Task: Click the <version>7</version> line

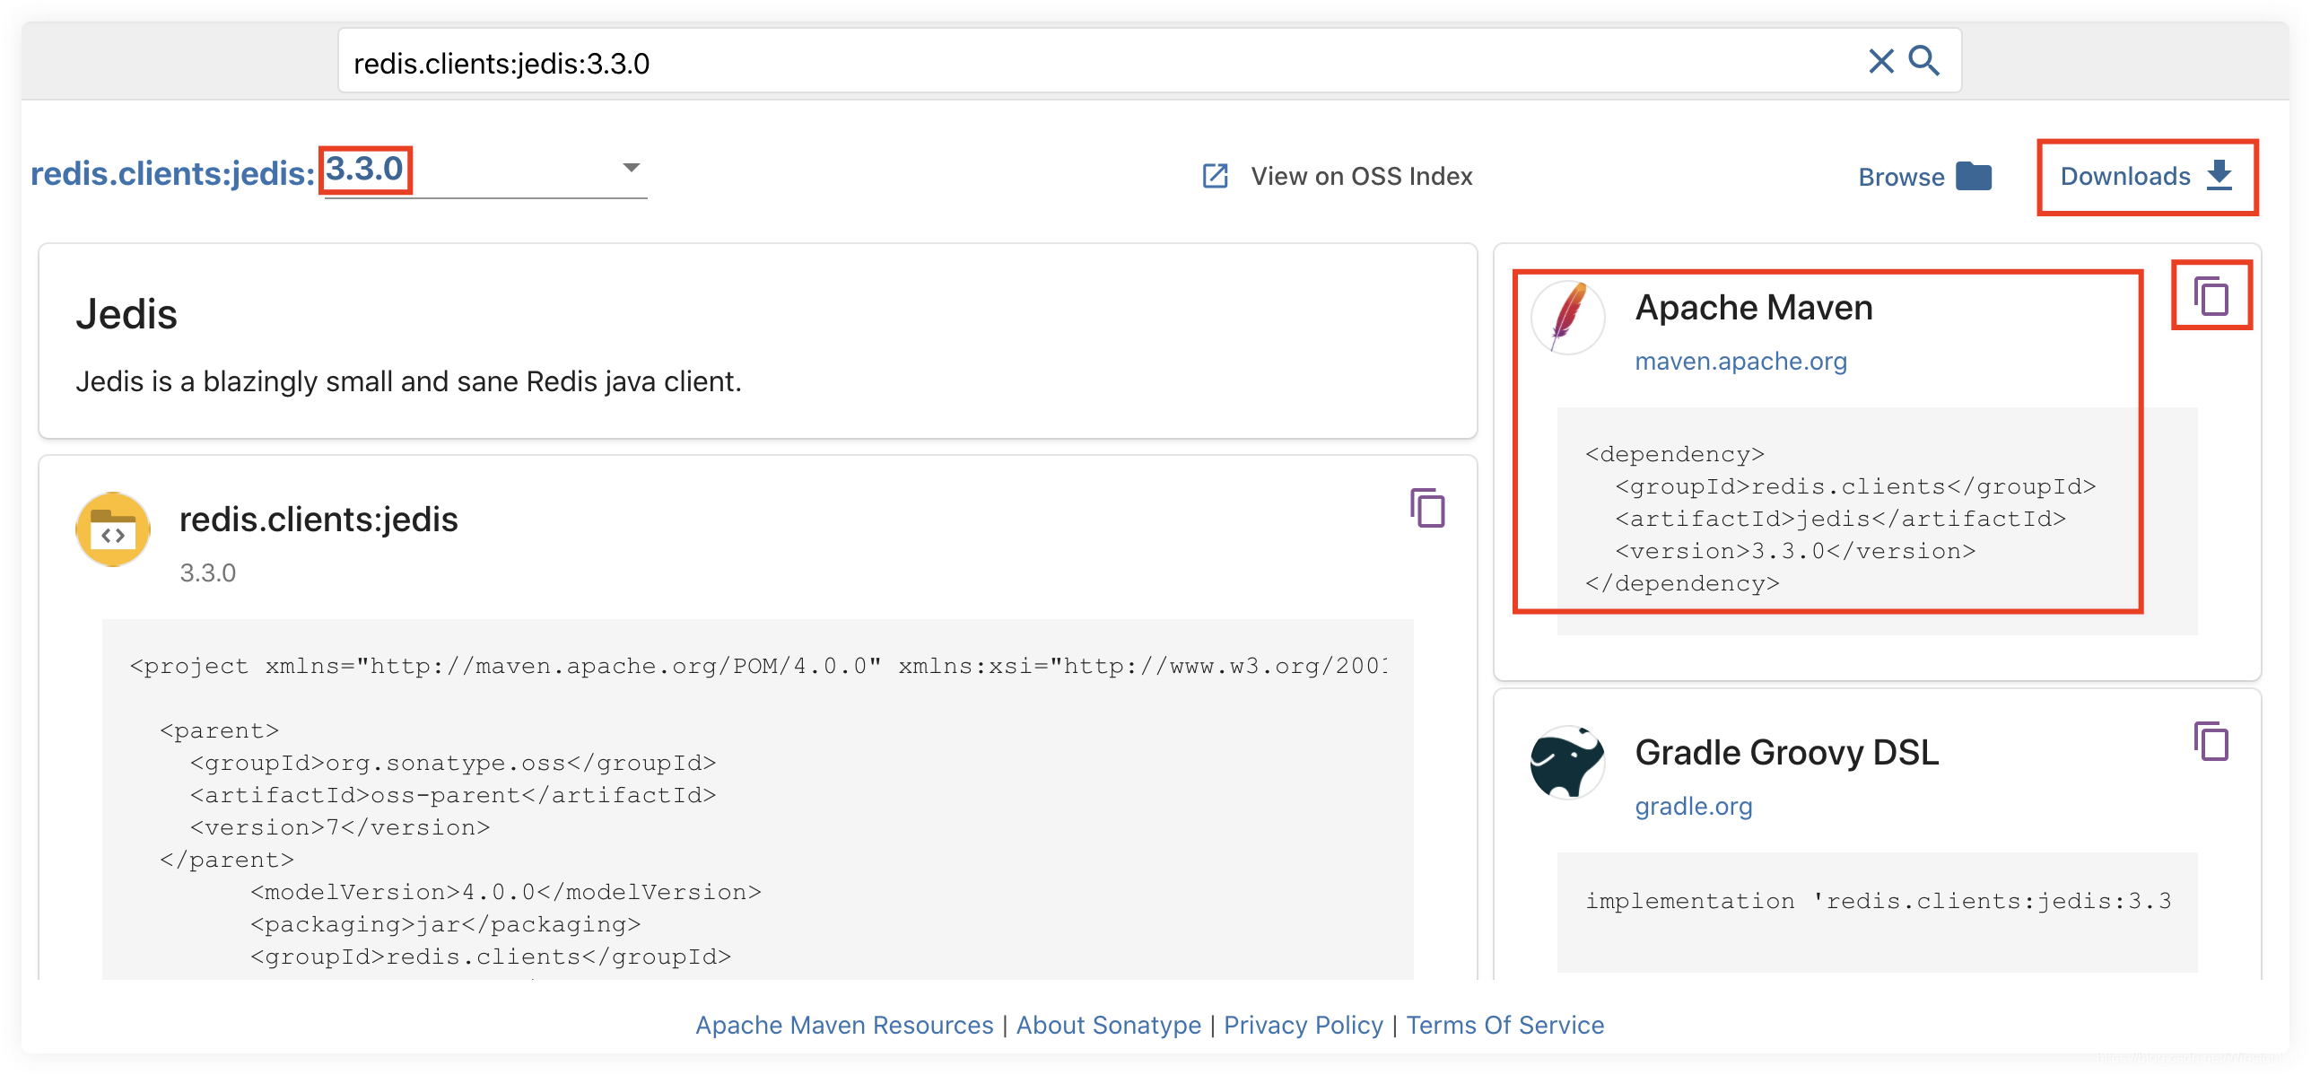Action: pyautogui.click(x=340, y=827)
